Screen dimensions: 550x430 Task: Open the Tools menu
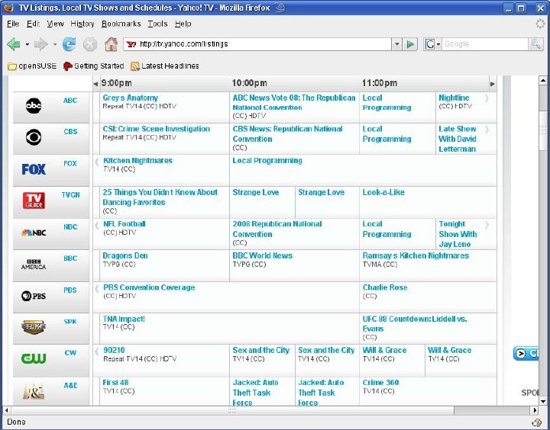[x=157, y=24]
